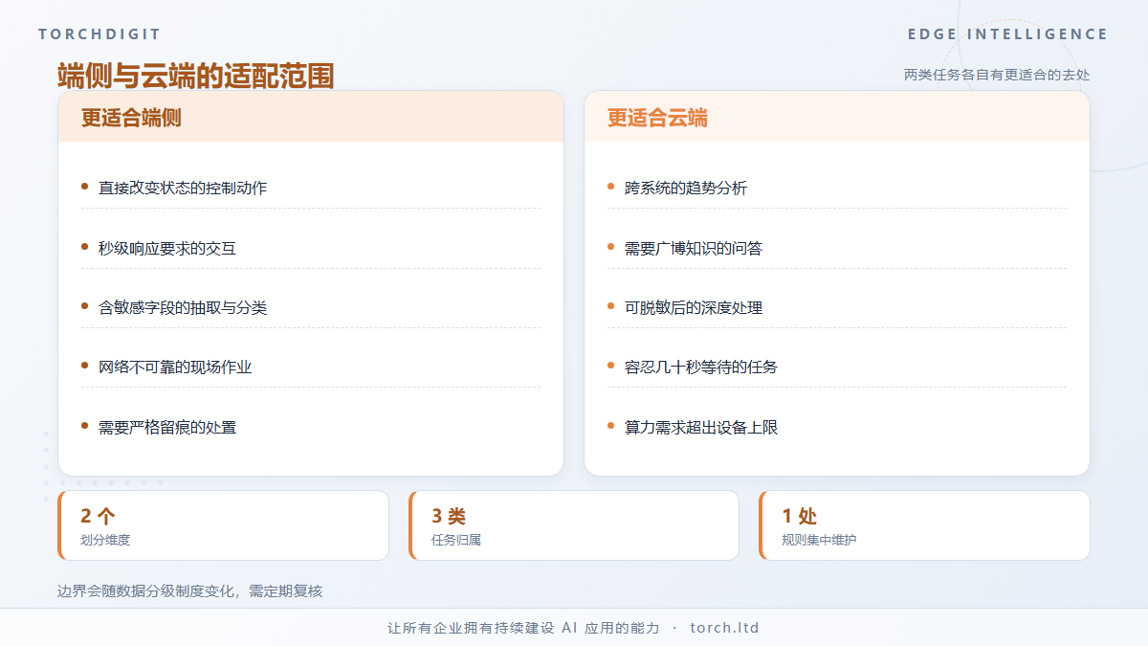1148x646 pixels.
Task: Click the note 边界会随数据分级制度变化，需定期复核
Action: click(190, 591)
